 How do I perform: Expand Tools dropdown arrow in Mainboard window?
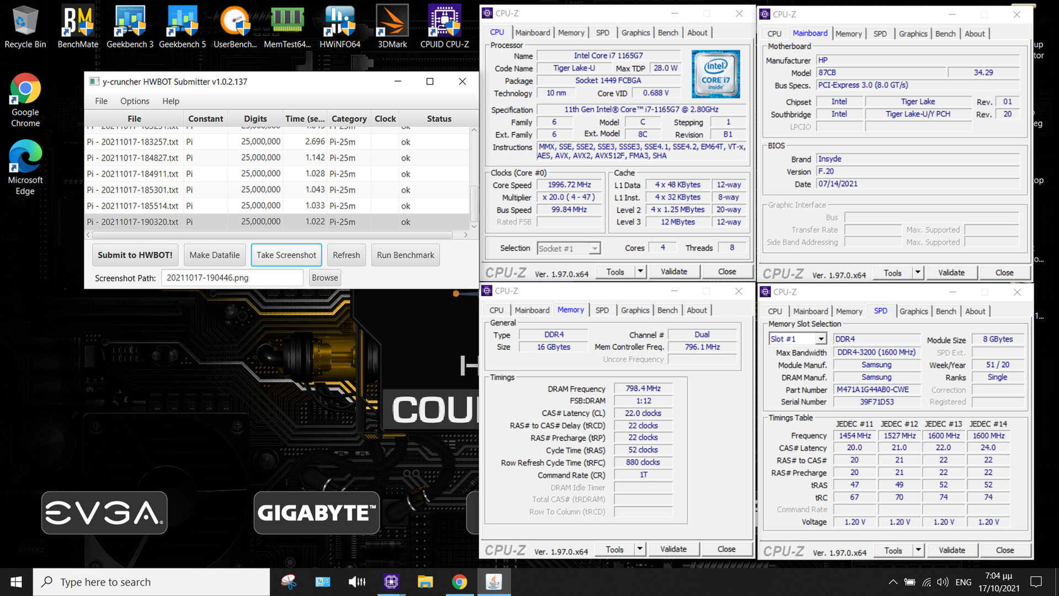(x=917, y=273)
